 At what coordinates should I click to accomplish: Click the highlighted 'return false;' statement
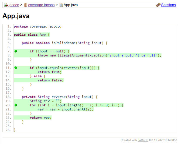coord(50,80)
